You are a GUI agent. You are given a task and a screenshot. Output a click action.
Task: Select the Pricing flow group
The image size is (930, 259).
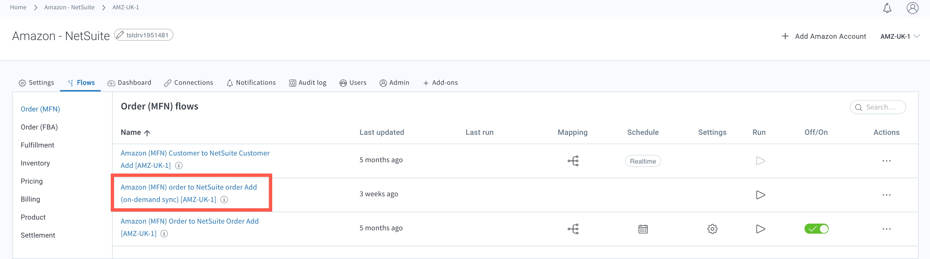point(31,181)
